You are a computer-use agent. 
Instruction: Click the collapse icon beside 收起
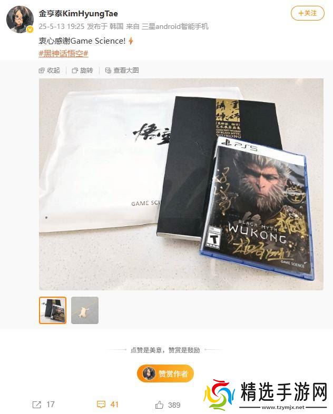(42, 70)
